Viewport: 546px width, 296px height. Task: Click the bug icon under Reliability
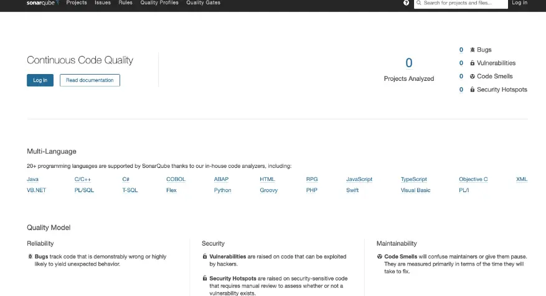[31, 256]
